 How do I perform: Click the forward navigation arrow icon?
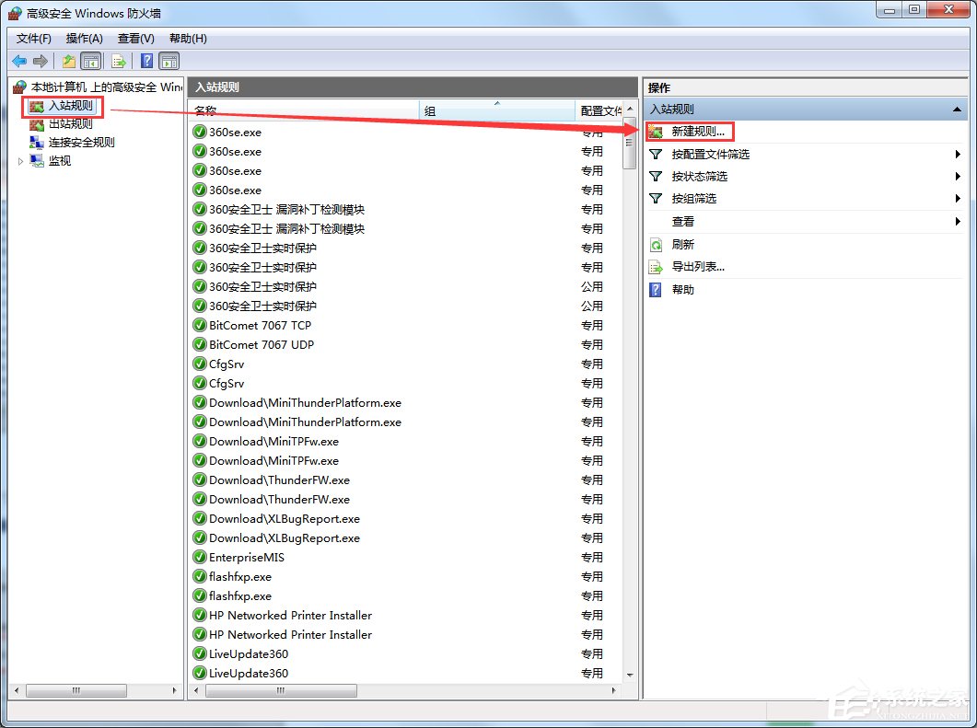coord(40,61)
